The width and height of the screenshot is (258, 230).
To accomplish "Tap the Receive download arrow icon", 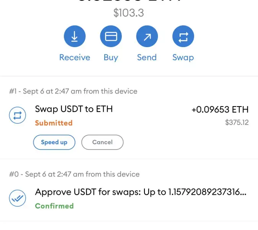I will 75,37.
